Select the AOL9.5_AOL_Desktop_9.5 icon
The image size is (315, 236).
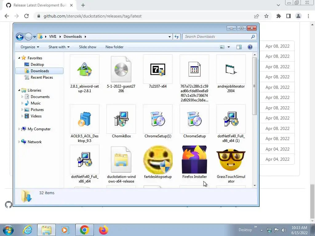coord(84,119)
